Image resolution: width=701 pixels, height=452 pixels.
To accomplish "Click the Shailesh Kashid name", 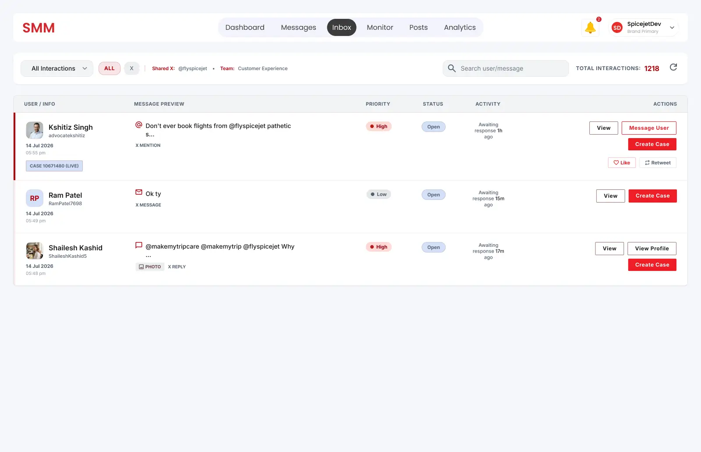I will [75, 248].
